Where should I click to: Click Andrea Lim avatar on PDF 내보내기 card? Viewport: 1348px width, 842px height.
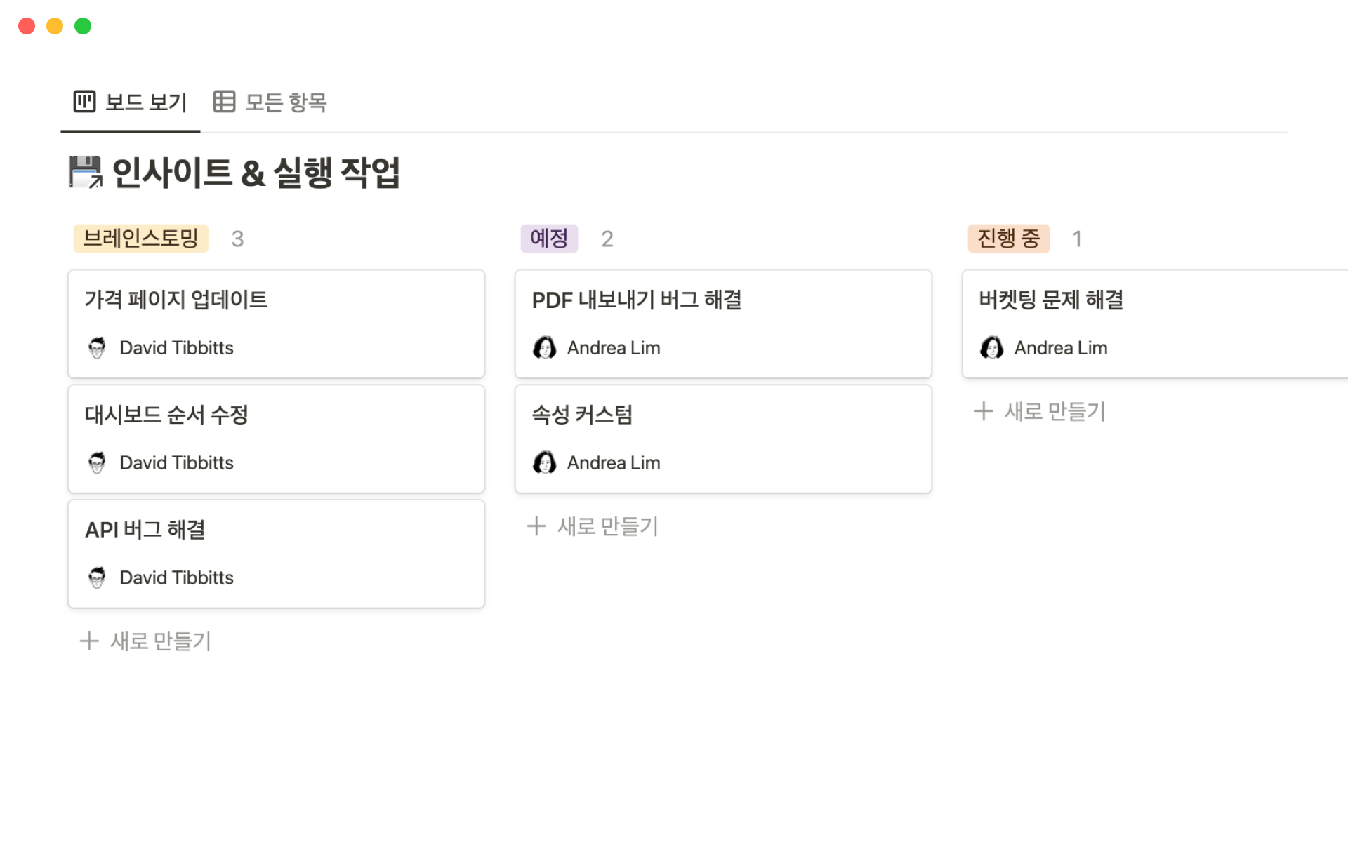[544, 347]
